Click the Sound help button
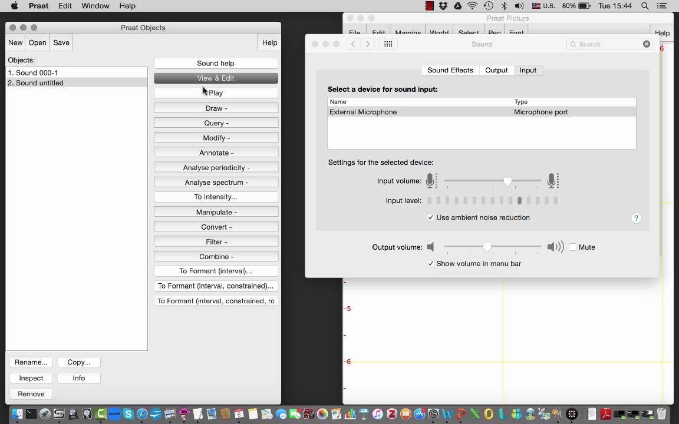Screen dimensions: 679x424 click(216, 63)
